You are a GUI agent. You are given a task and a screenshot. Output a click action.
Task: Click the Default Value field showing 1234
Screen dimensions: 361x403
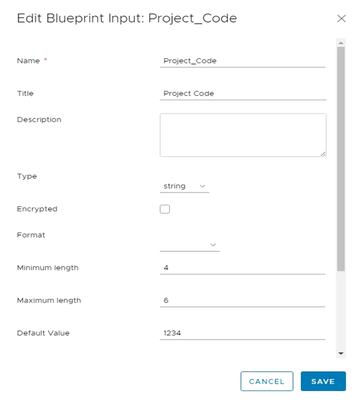243,333
